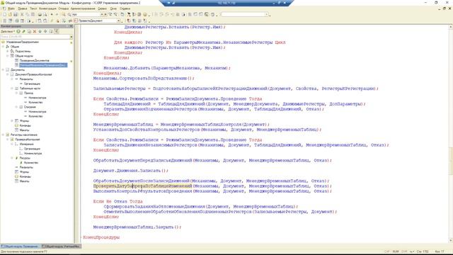The height and width of the screenshot is (255, 453).
Task: Cut selection using the scissors icon
Action: (22, 14)
